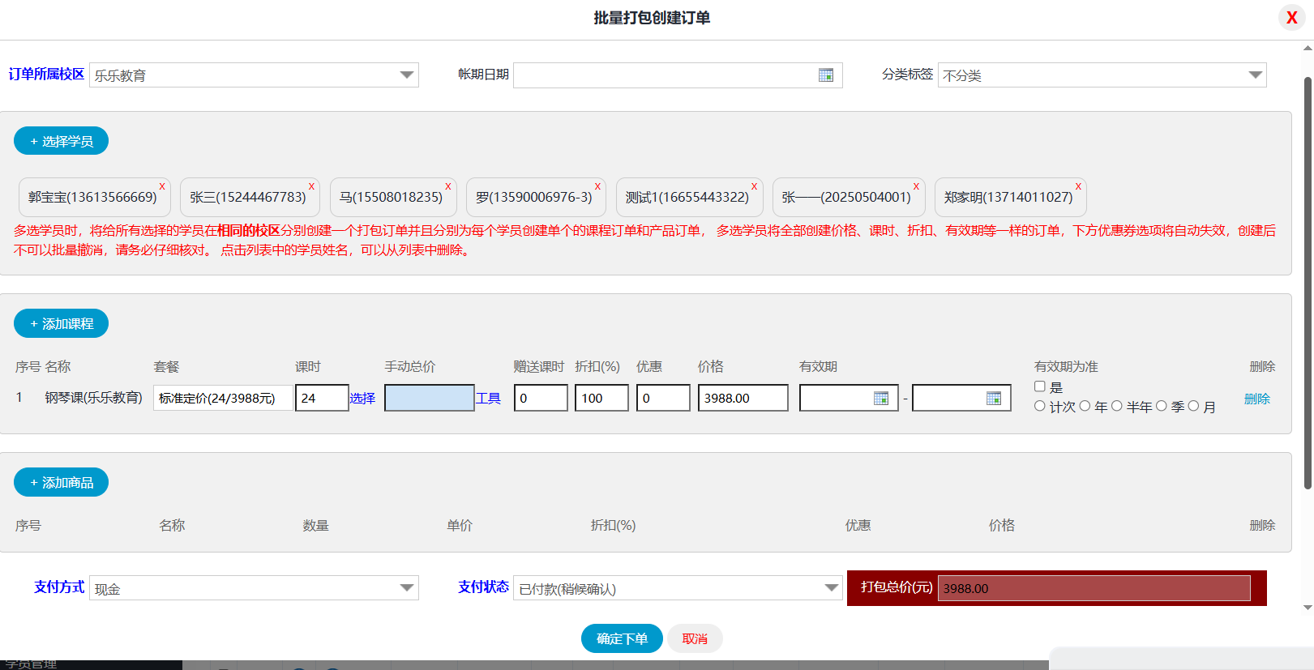This screenshot has height=670, width=1314.
Task: Confirm order with 确定下单 button
Action: pos(622,638)
